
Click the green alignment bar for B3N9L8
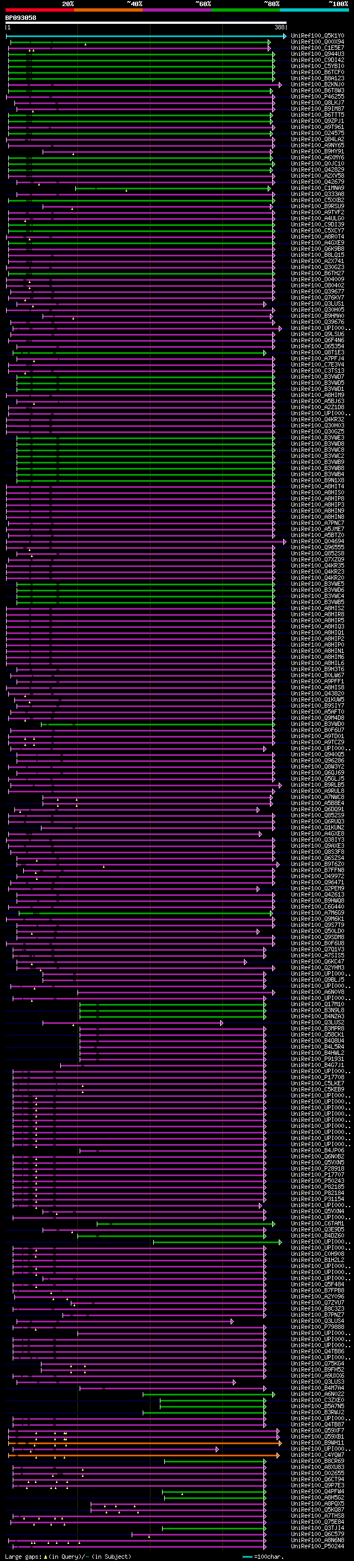pyautogui.click(x=173, y=1010)
